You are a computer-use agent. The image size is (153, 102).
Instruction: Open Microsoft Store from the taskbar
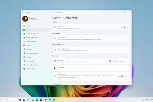pos(41,100)
